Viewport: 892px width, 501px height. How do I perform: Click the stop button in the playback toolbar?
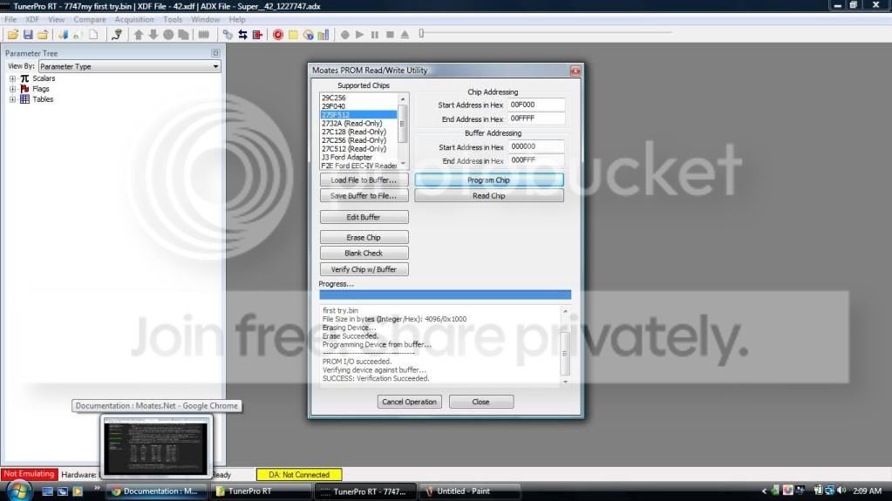pyautogui.click(x=391, y=35)
